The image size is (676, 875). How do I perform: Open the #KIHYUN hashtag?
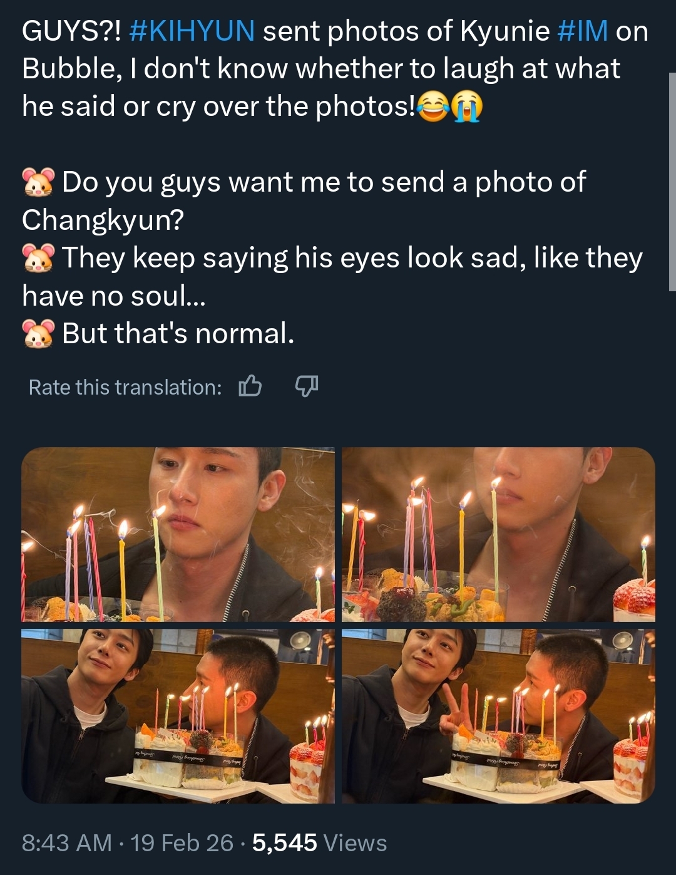coord(192,31)
